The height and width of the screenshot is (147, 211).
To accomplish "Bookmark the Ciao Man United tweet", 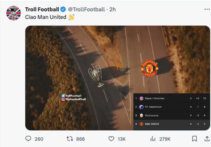I will click(194, 139).
